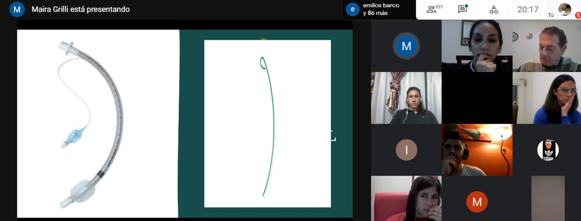Select the brown 'I' avatar participant tile
581x221 pixels.
406,150
